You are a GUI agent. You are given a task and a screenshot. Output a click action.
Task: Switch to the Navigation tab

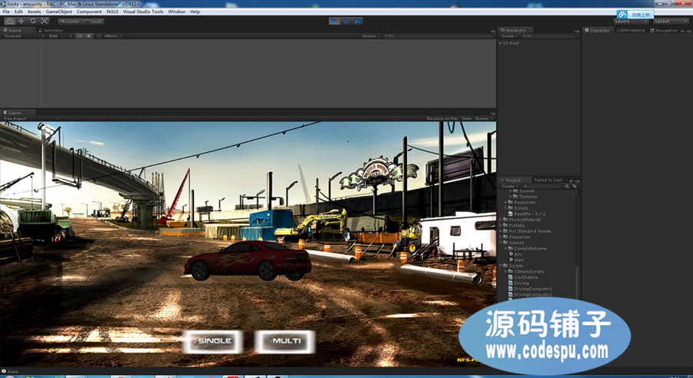point(664,31)
